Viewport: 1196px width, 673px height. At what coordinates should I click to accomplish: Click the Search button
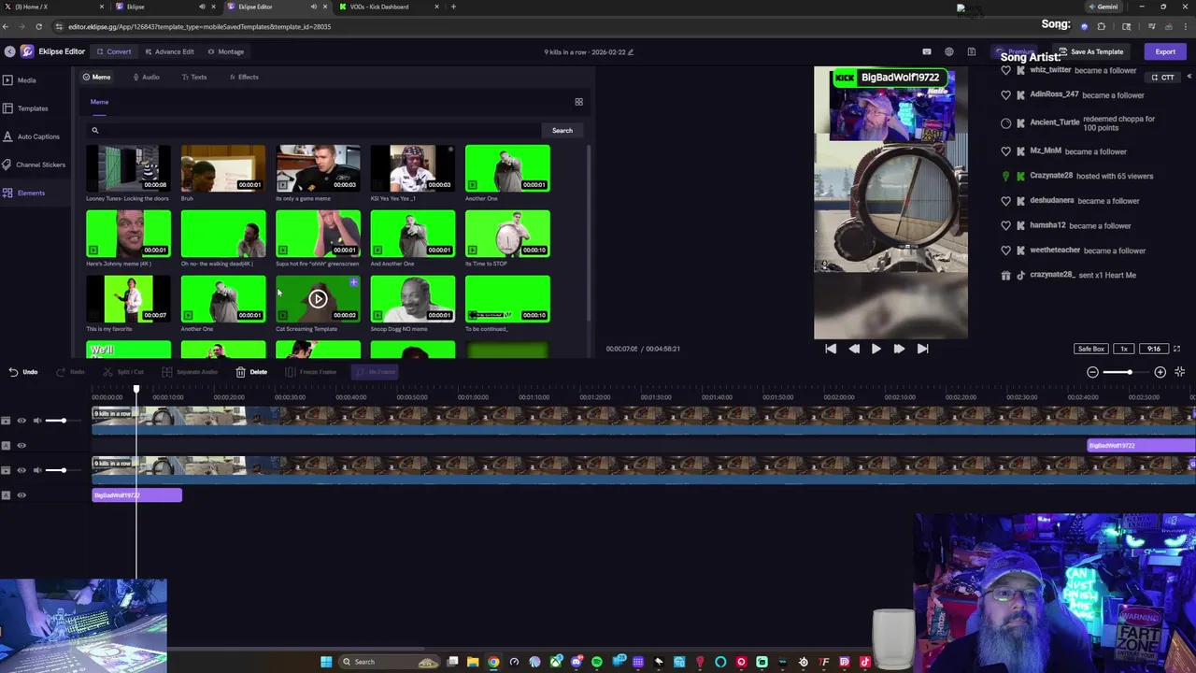[562, 130]
